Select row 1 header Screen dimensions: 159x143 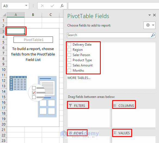pyautogui.click(x=3, y=20)
